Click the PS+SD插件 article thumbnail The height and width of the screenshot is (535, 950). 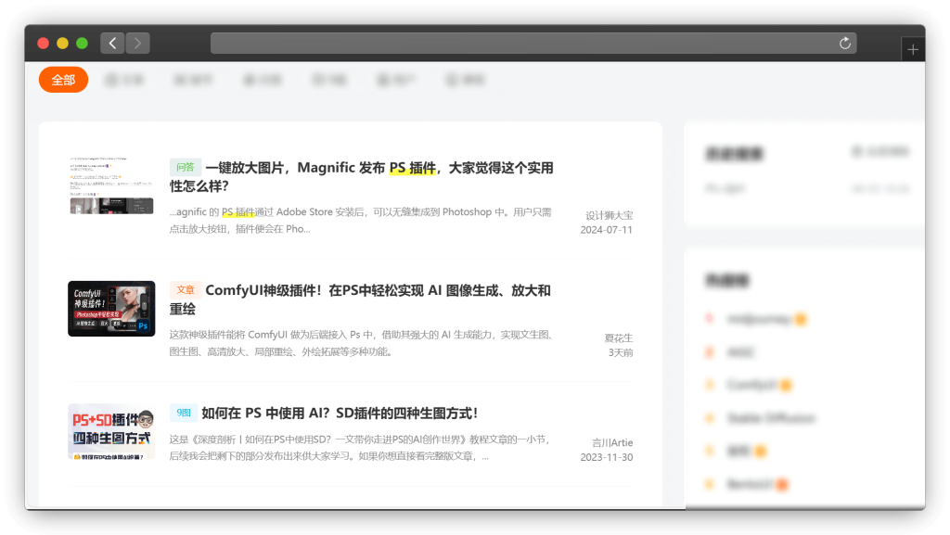111,433
